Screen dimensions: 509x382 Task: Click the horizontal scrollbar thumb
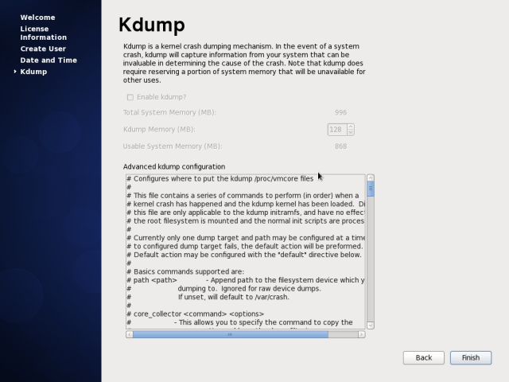click(x=230, y=335)
